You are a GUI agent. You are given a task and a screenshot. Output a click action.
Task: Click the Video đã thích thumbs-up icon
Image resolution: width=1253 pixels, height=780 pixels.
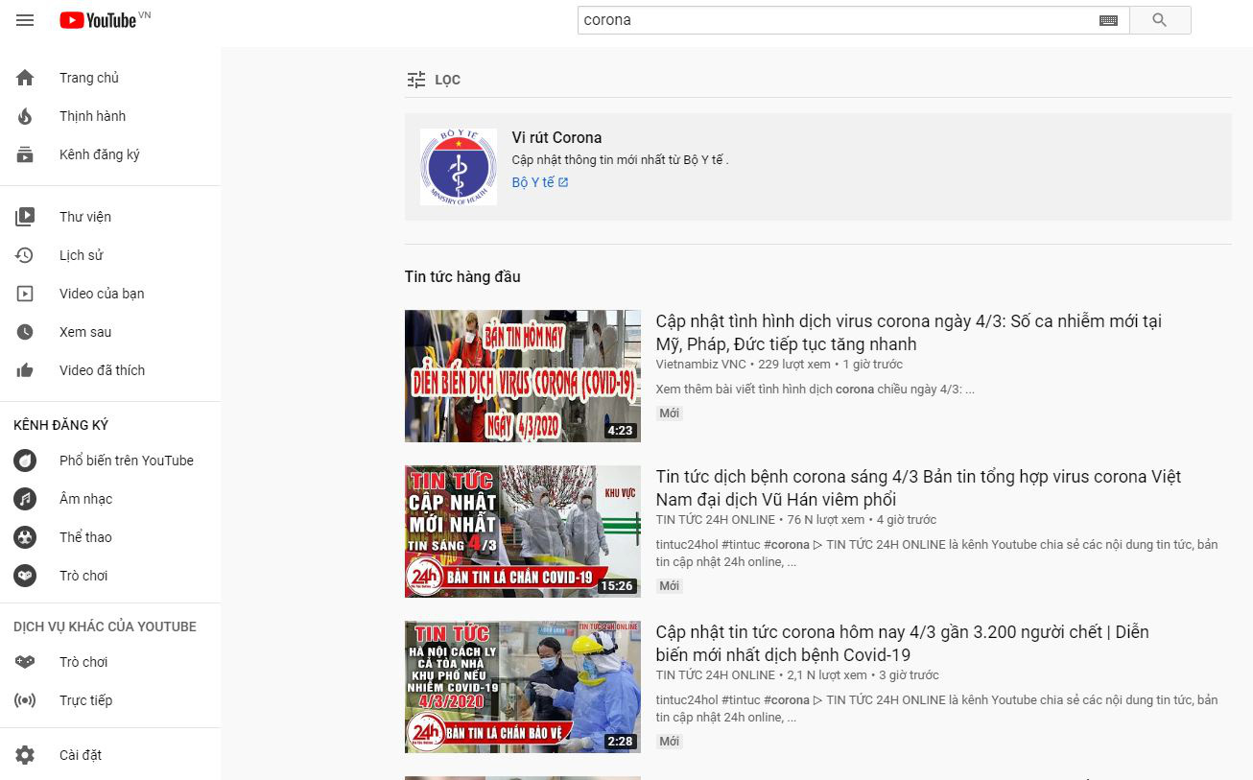[25, 370]
